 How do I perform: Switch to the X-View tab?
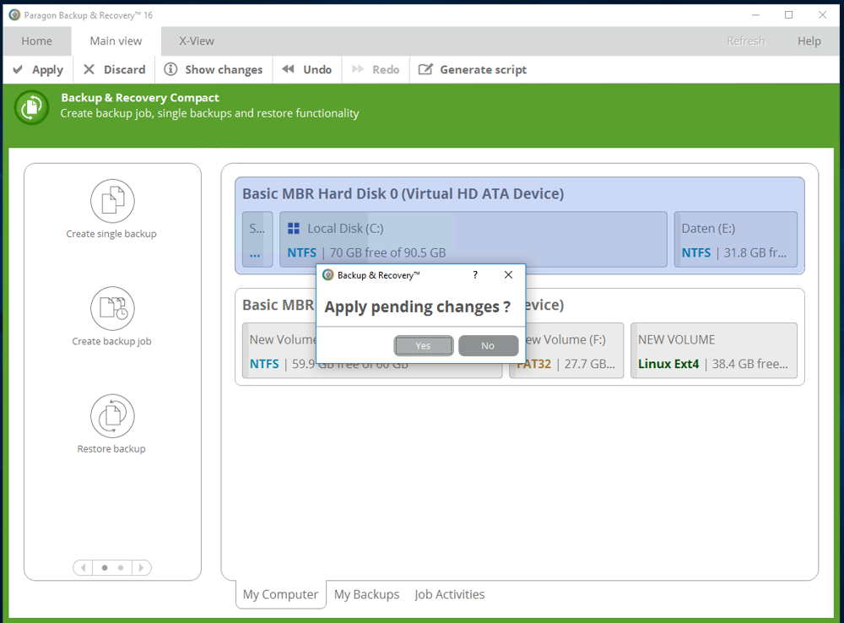click(x=195, y=41)
